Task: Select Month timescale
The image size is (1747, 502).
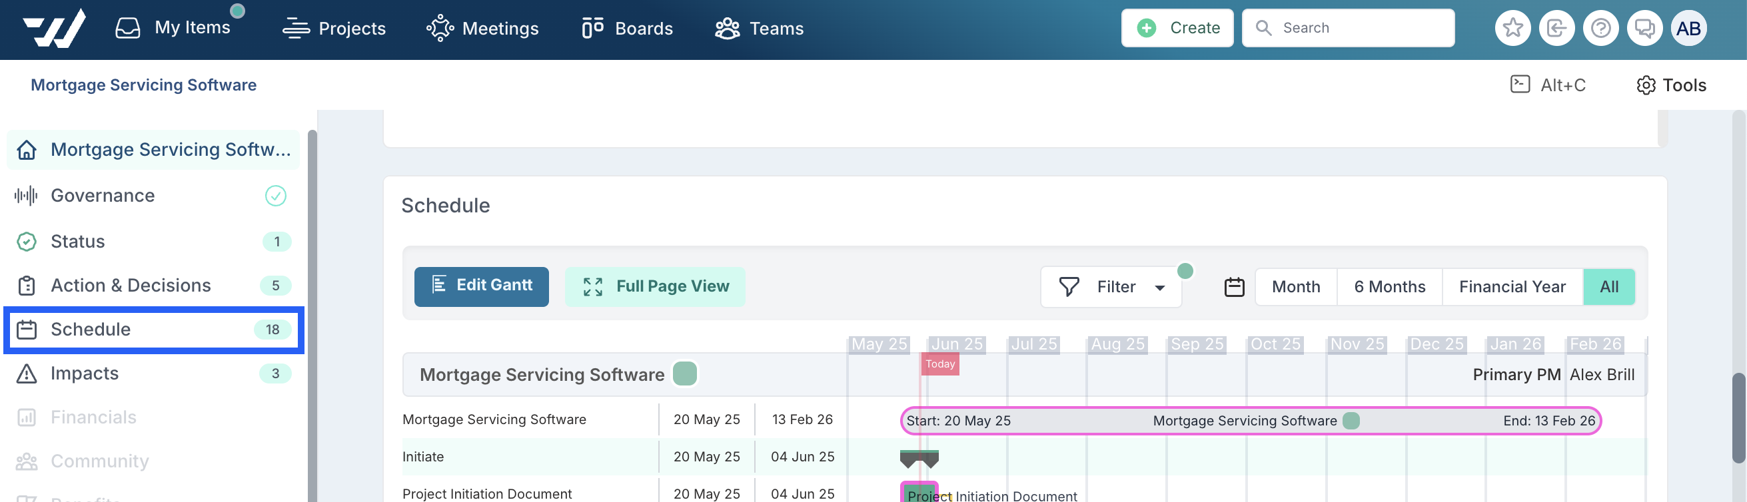Action: point(1295,287)
